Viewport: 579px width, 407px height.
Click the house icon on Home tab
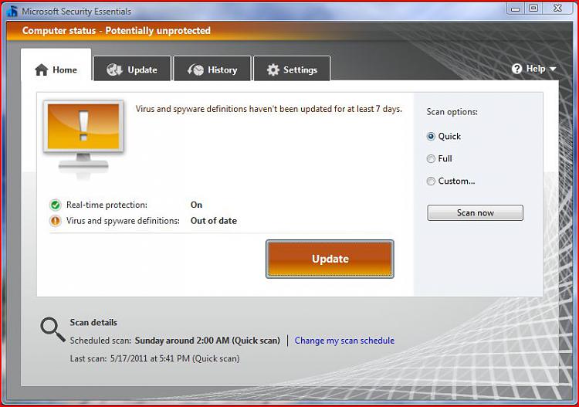click(x=42, y=70)
